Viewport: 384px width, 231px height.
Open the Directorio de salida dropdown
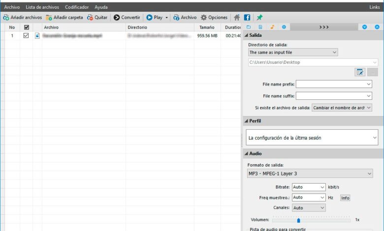293,52
